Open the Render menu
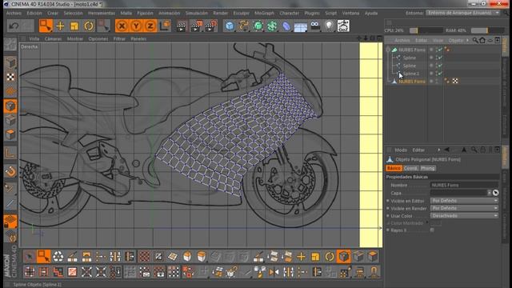This screenshot has width=512, height=288. click(x=221, y=13)
